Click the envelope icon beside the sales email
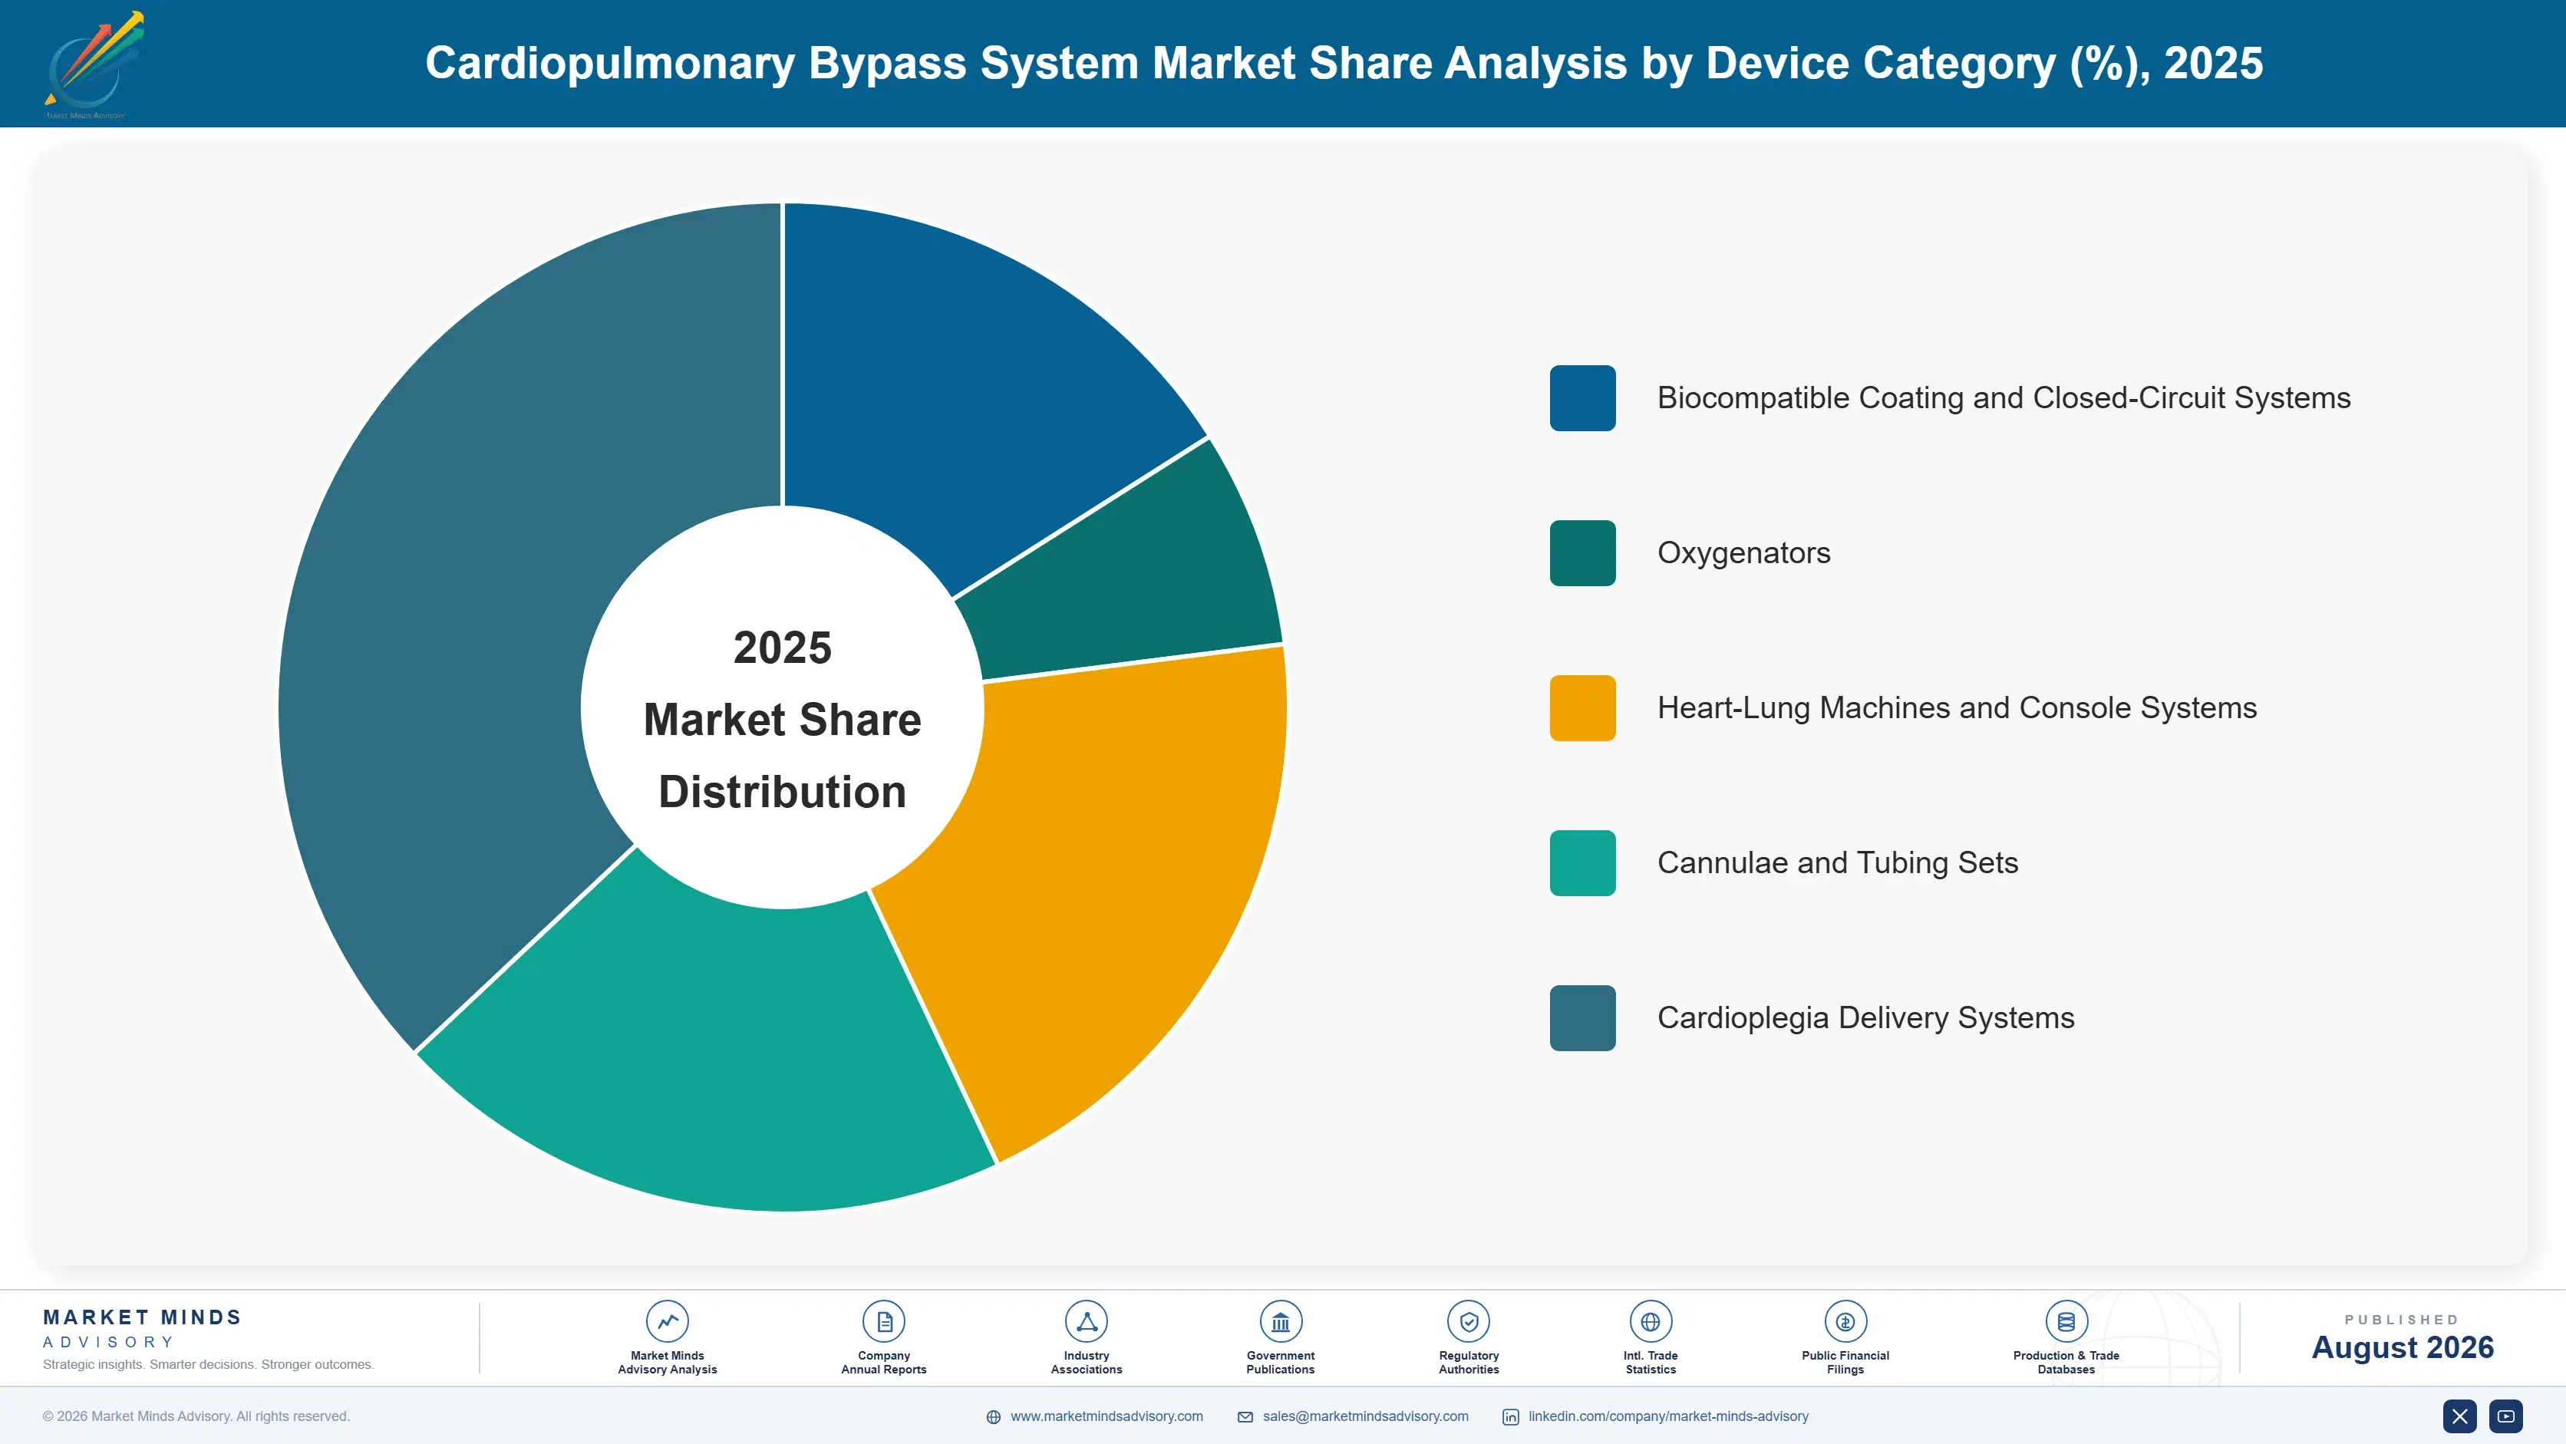The width and height of the screenshot is (2566, 1444). [x=1245, y=1417]
